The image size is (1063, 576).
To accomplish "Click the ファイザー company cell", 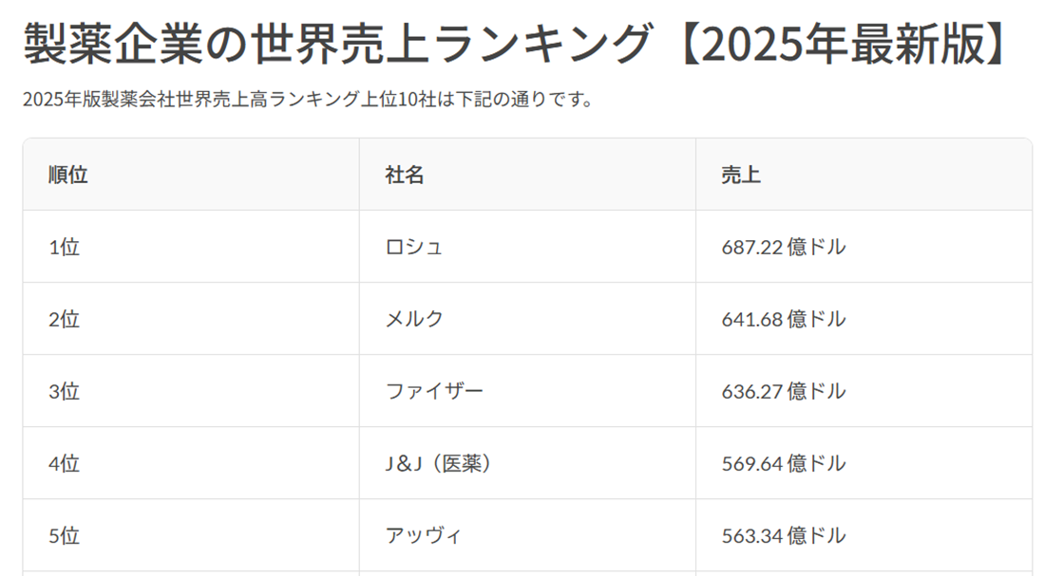I will 434,391.
